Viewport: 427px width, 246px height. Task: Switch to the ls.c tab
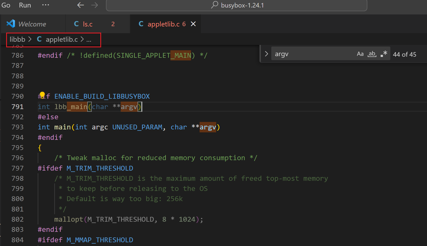98,24
